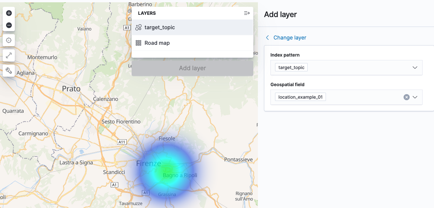This screenshot has height=208, width=434.
Task: Expand the Index pattern dropdown arrow
Action: [x=415, y=68]
